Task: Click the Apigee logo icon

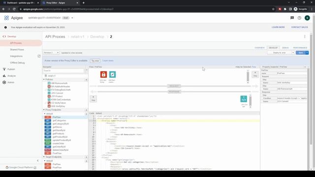Action: pyautogui.click(x=6, y=18)
